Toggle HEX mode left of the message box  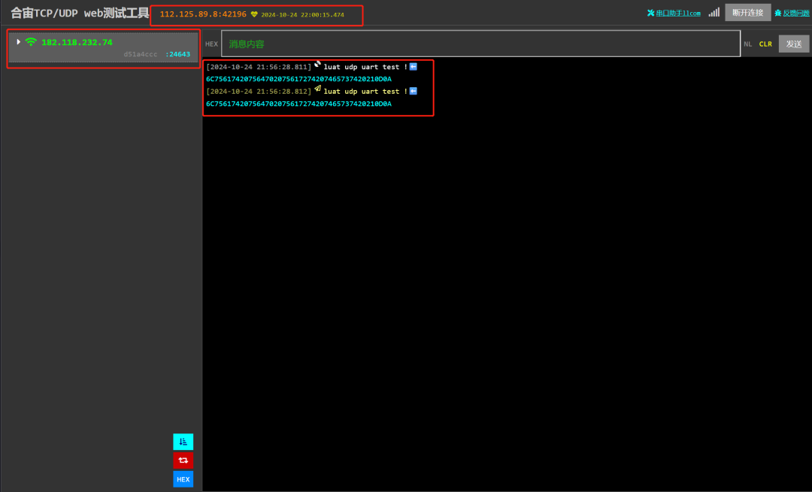point(211,44)
